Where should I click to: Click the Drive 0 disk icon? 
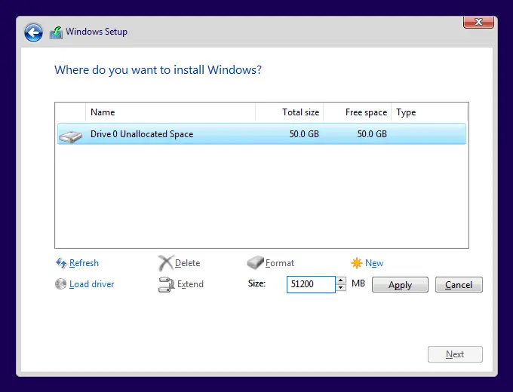point(71,136)
